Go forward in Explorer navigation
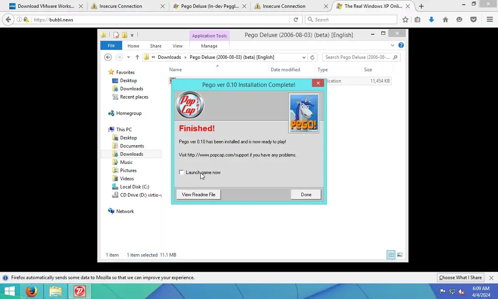The image size is (498, 299). (119, 57)
